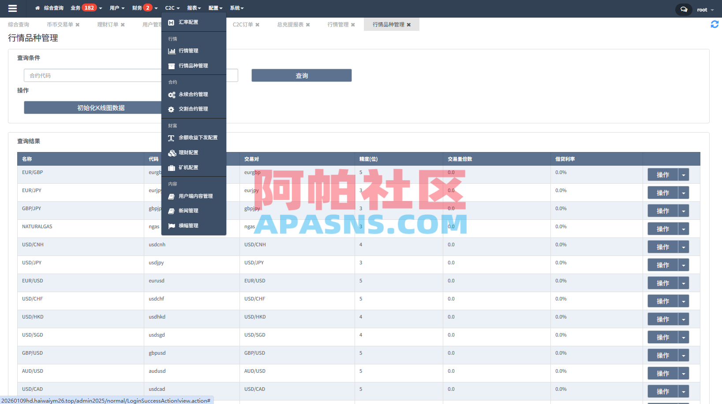Expand the 财务 navbar menu

pos(145,8)
